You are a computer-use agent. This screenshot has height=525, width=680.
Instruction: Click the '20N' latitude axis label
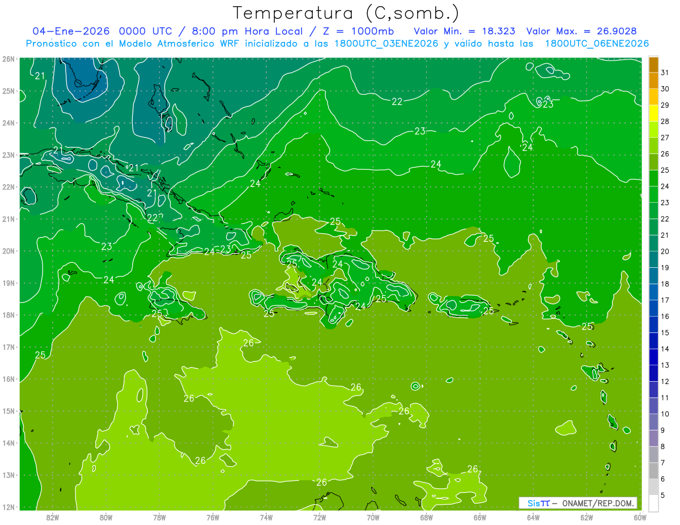pyautogui.click(x=8, y=251)
